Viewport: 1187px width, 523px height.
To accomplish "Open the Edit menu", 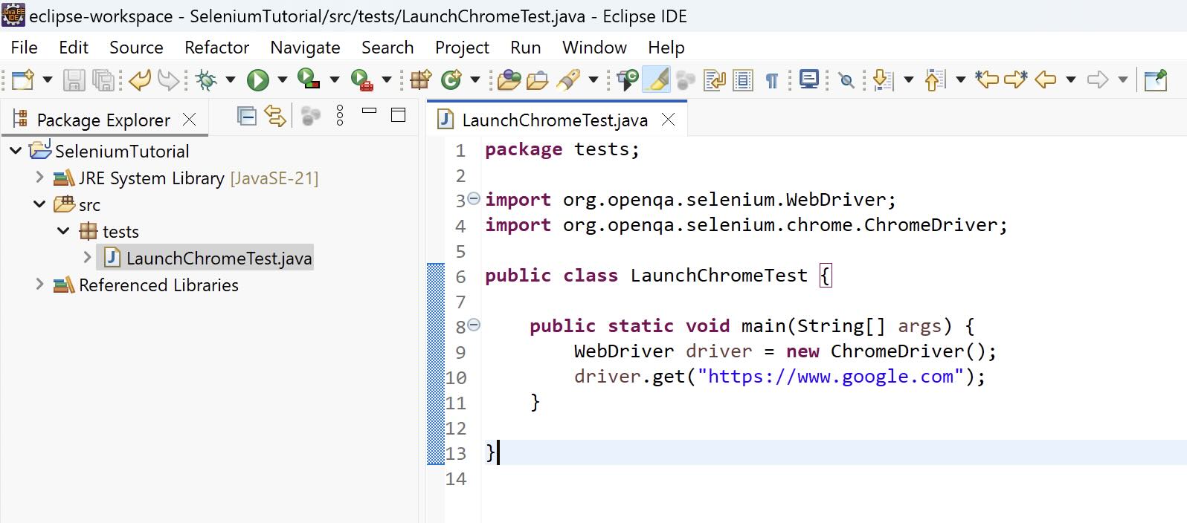I will click(74, 48).
